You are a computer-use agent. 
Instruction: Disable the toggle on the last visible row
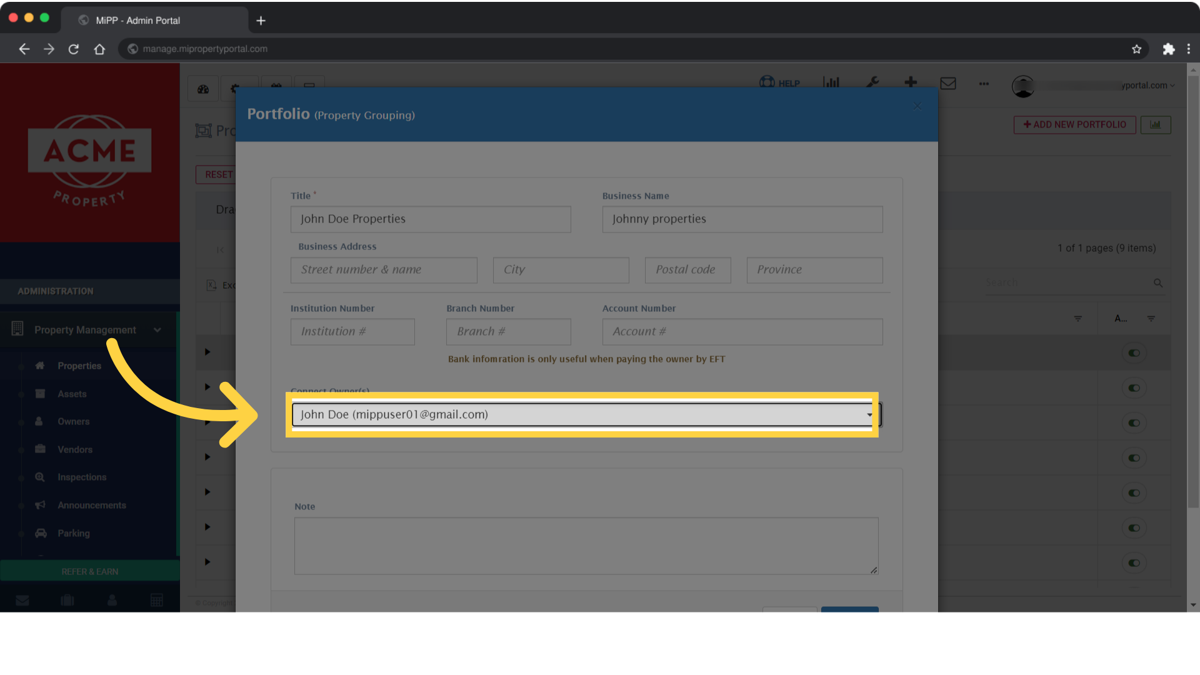pos(1134,562)
